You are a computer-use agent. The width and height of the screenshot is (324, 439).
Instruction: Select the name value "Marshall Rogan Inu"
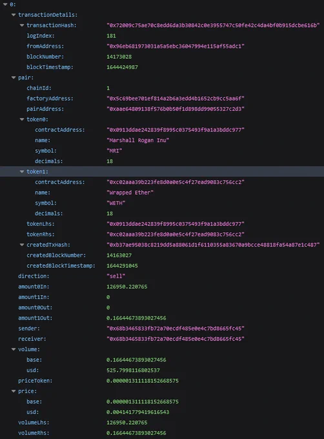point(137,140)
